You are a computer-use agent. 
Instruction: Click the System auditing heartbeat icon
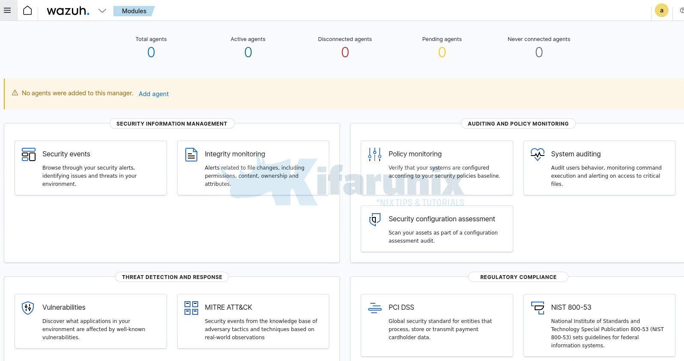pos(538,154)
